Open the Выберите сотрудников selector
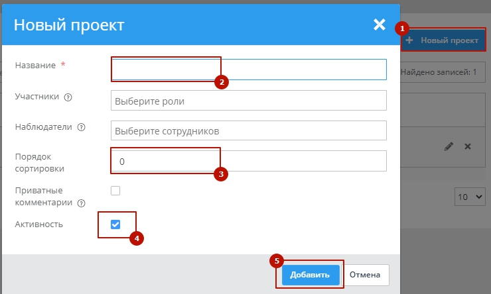The image size is (491, 294). 249,131
